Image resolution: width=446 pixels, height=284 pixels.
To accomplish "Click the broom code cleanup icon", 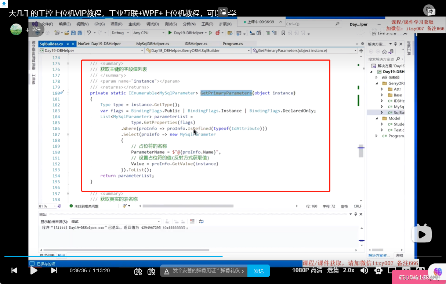I will 124,206.
